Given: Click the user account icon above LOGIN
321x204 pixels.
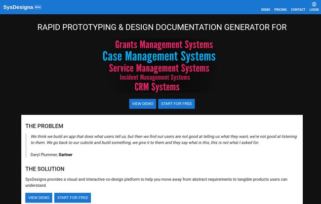Looking at the screenshot, I should pos(314,4).
